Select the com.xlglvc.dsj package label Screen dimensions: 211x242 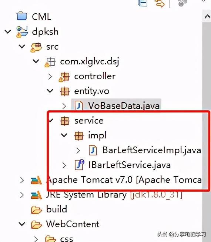[x=90, y=61]
